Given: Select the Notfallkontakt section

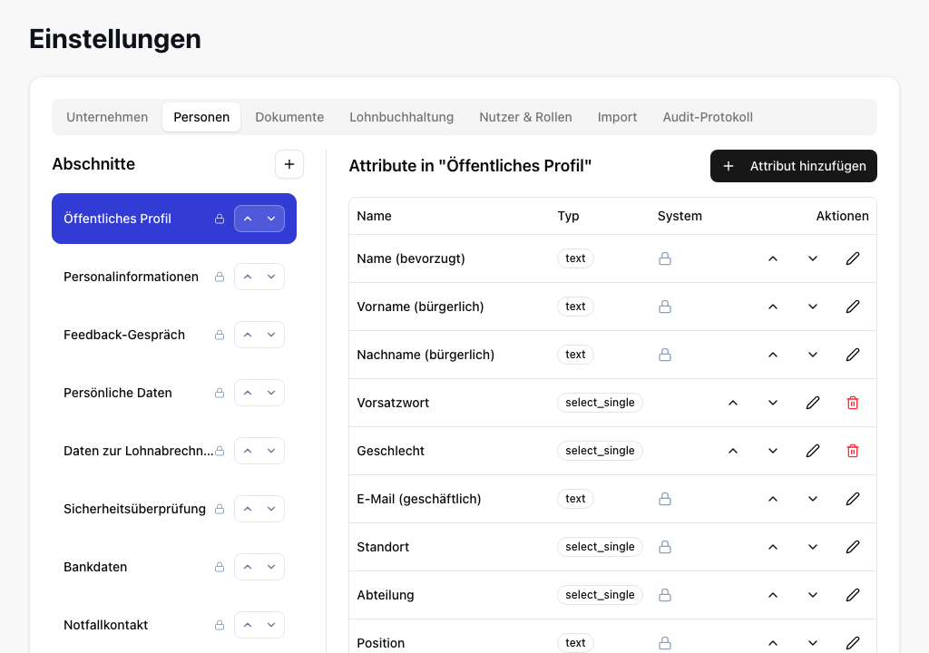Looking at the screenshot, I should pos(174,625).
